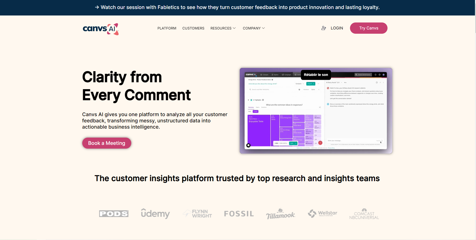Image resolution: width=476 pixels, height=240 pixels.
Task: Click the Wellstar Health System logo
Action: (322, 214)
